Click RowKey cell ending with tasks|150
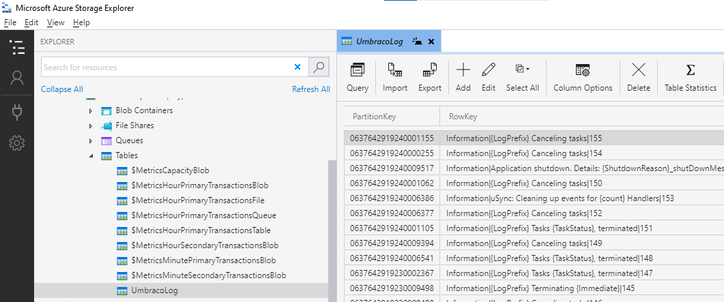 (x=582, y=183)
